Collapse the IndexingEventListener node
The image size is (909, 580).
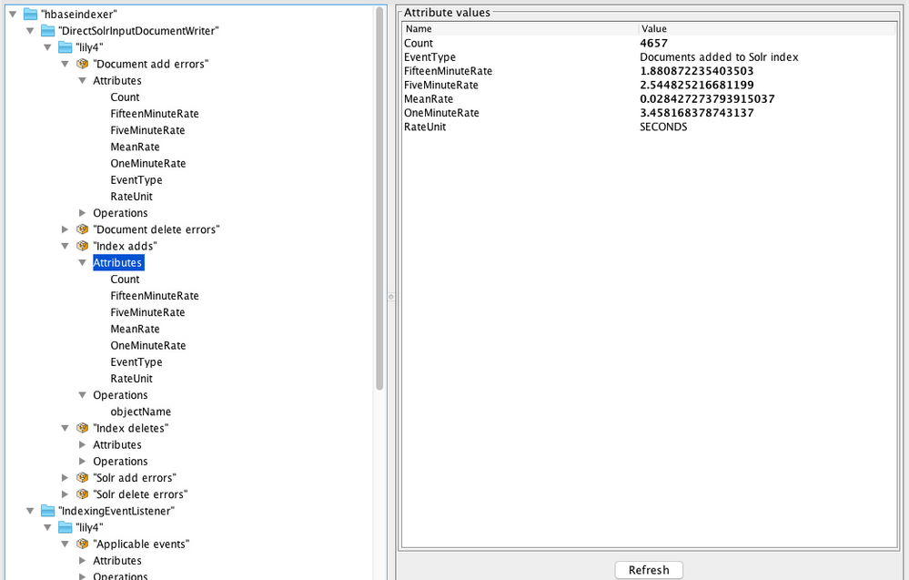(x=30, y=511)
